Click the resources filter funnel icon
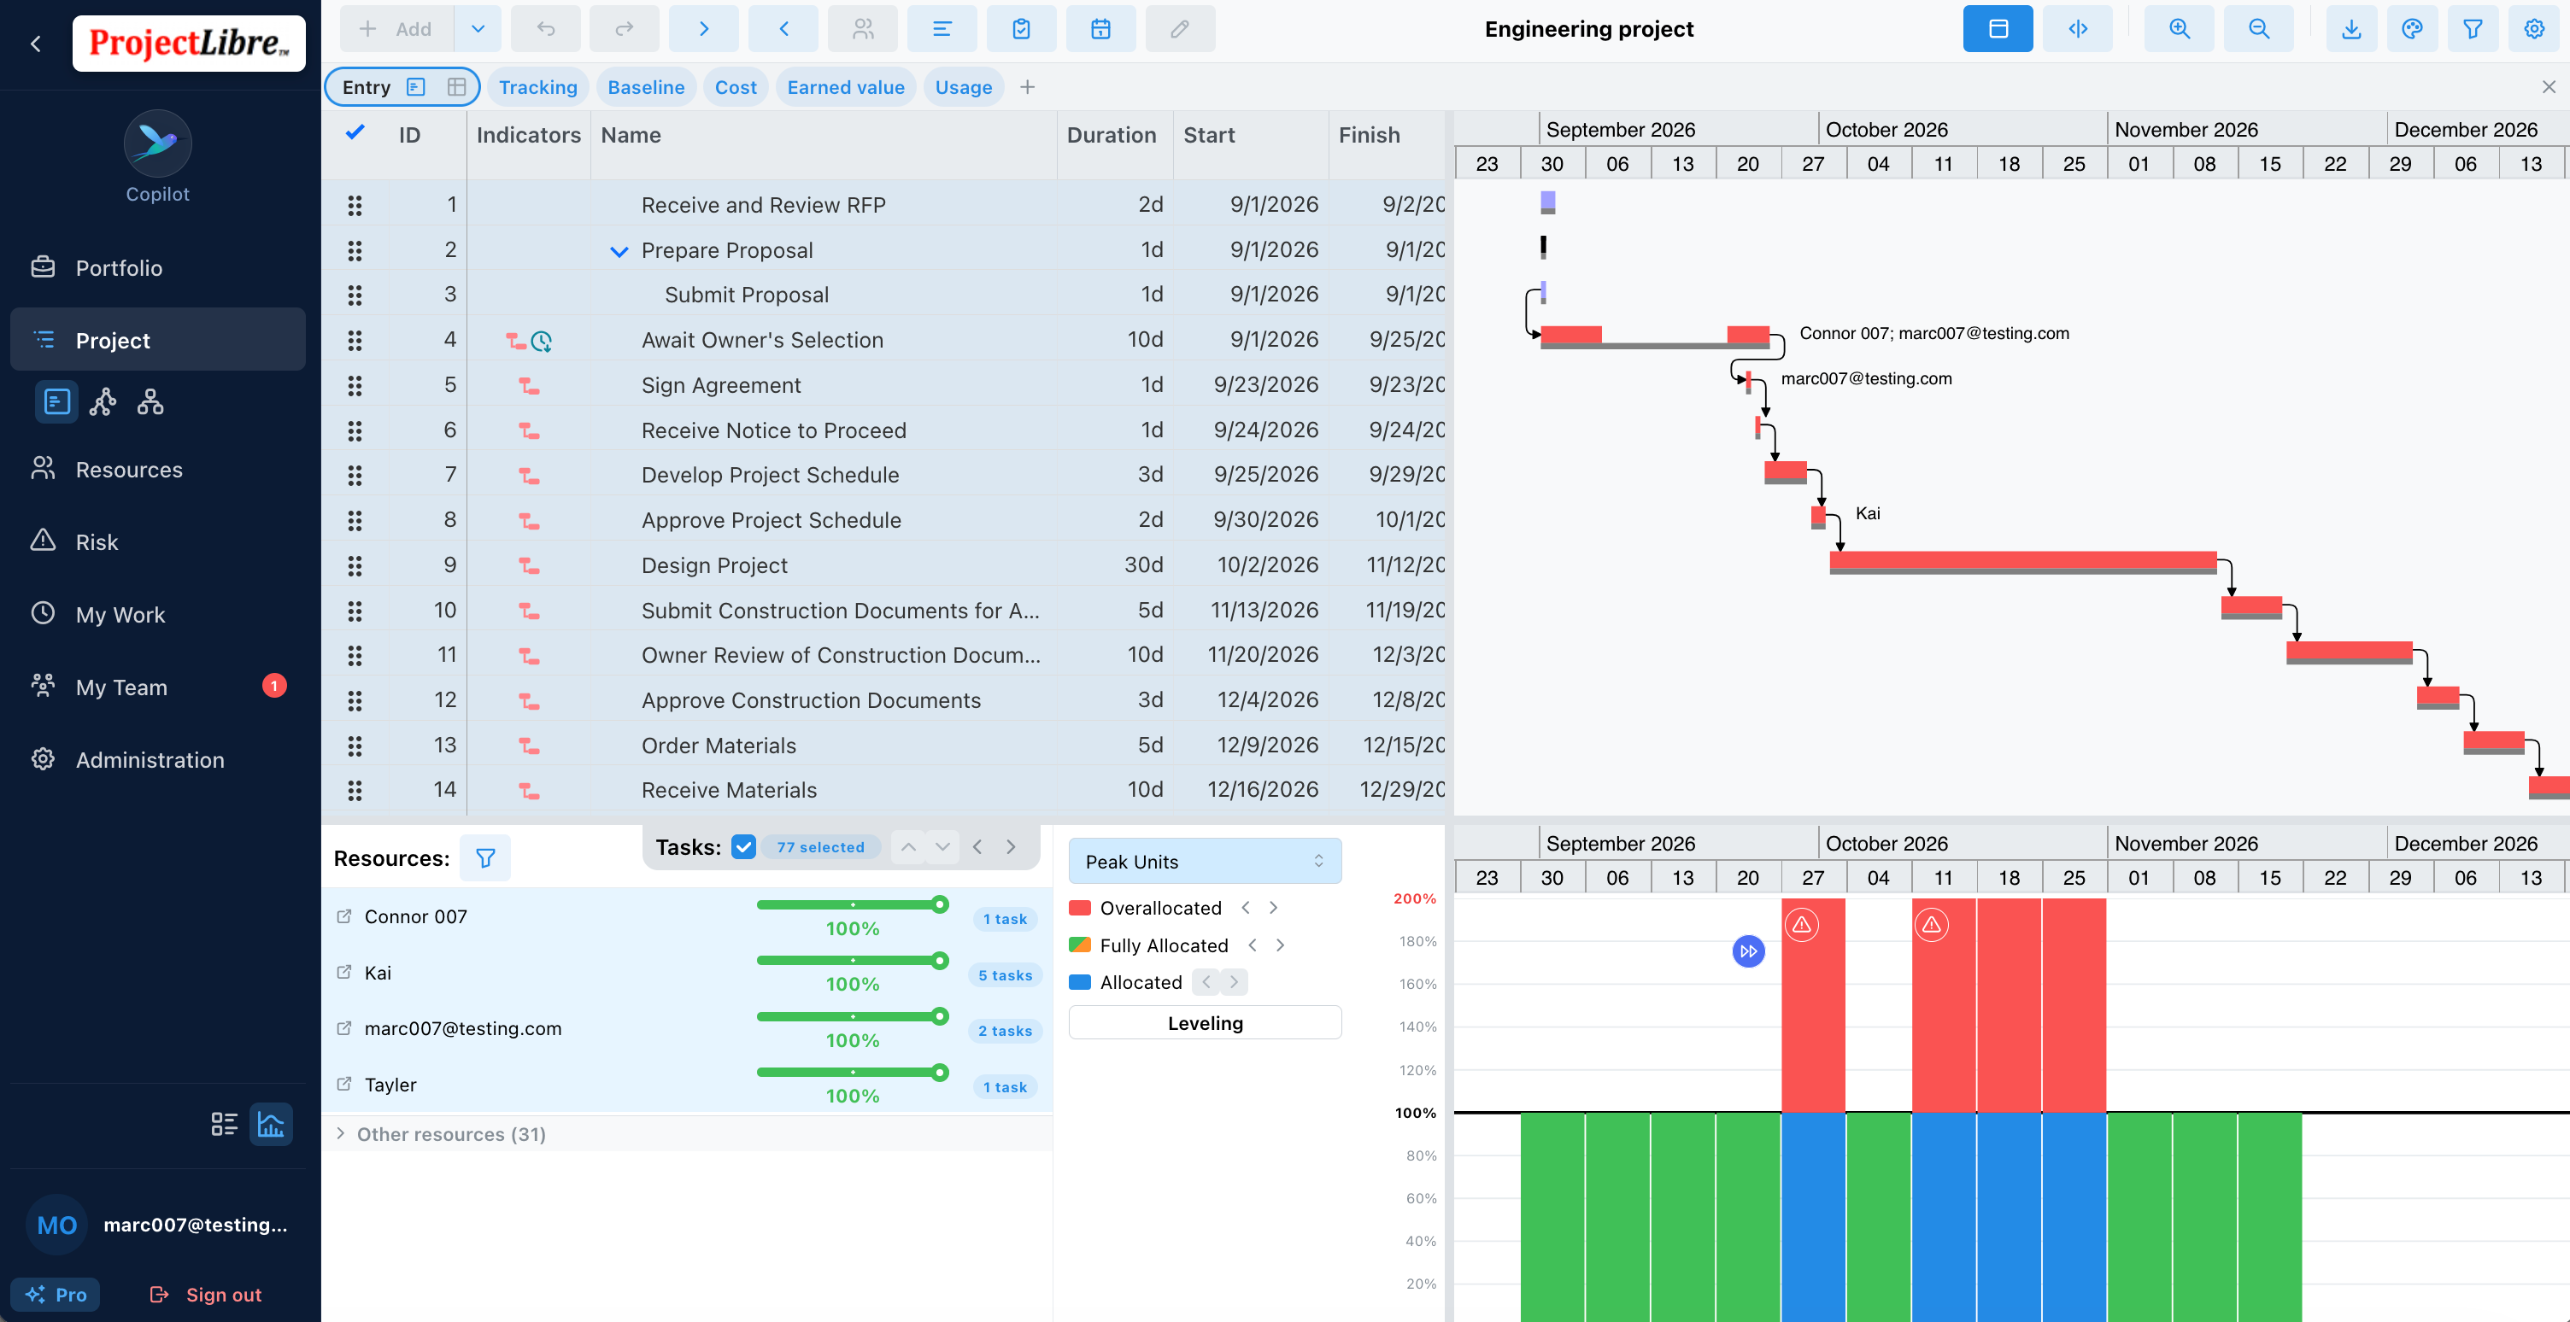Image resolution: width=2570 pixels, height=1322 pixels. coord(485,858)
